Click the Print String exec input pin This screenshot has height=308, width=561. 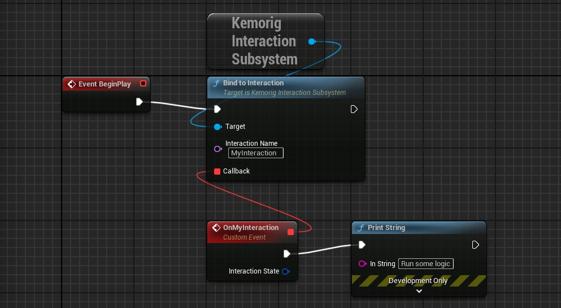(362, 245)
